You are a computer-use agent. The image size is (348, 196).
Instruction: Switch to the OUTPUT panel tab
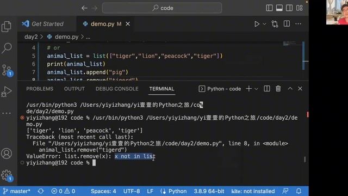coord(74,89)
